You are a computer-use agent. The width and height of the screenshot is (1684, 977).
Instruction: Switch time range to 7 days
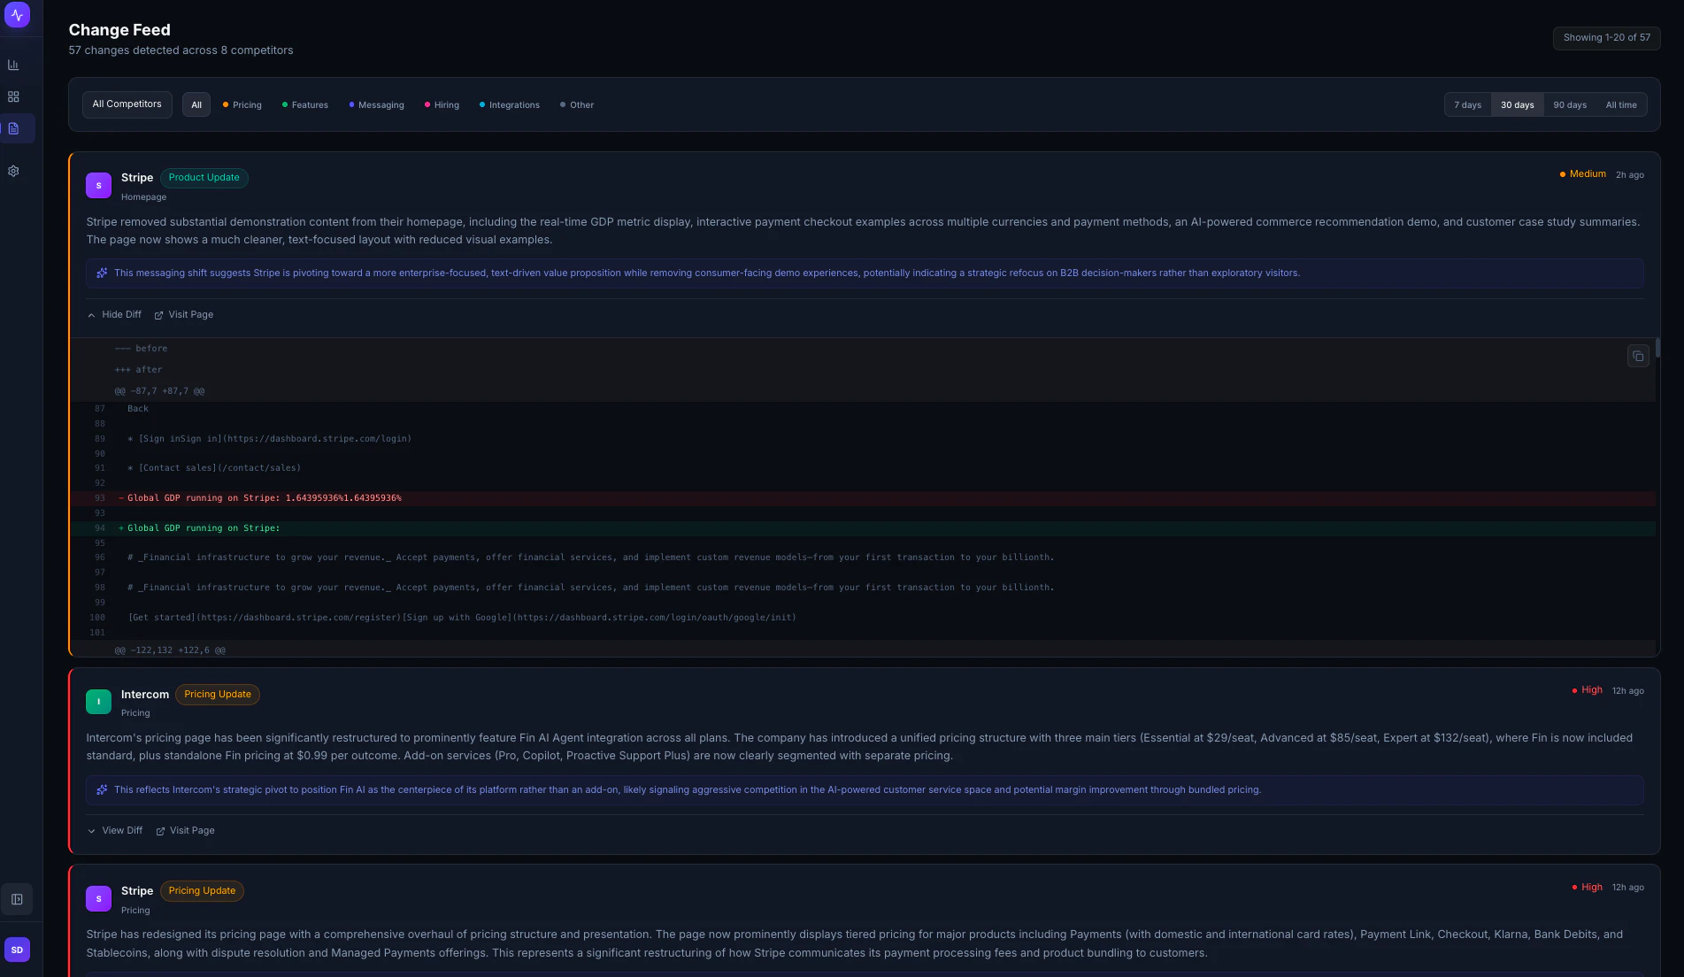(x=1467, y=104)
